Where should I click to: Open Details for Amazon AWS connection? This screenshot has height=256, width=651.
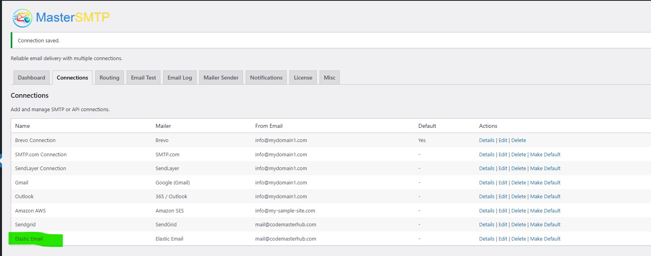[486, 211]
